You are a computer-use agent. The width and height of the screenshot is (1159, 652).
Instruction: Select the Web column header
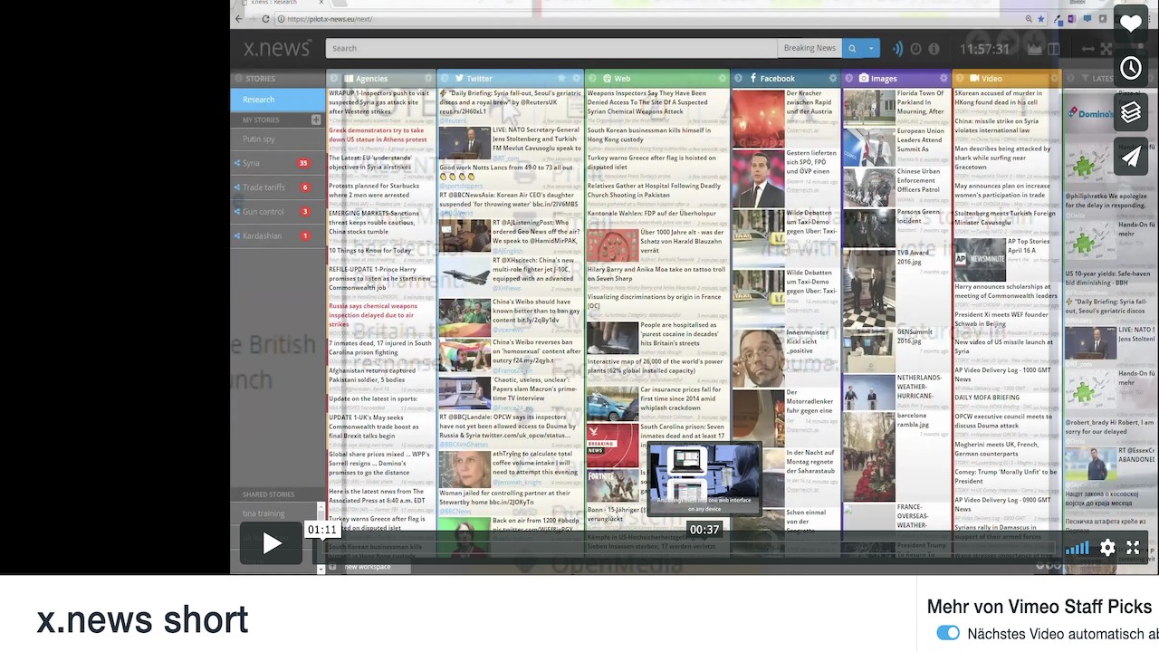tap(656, 79)
